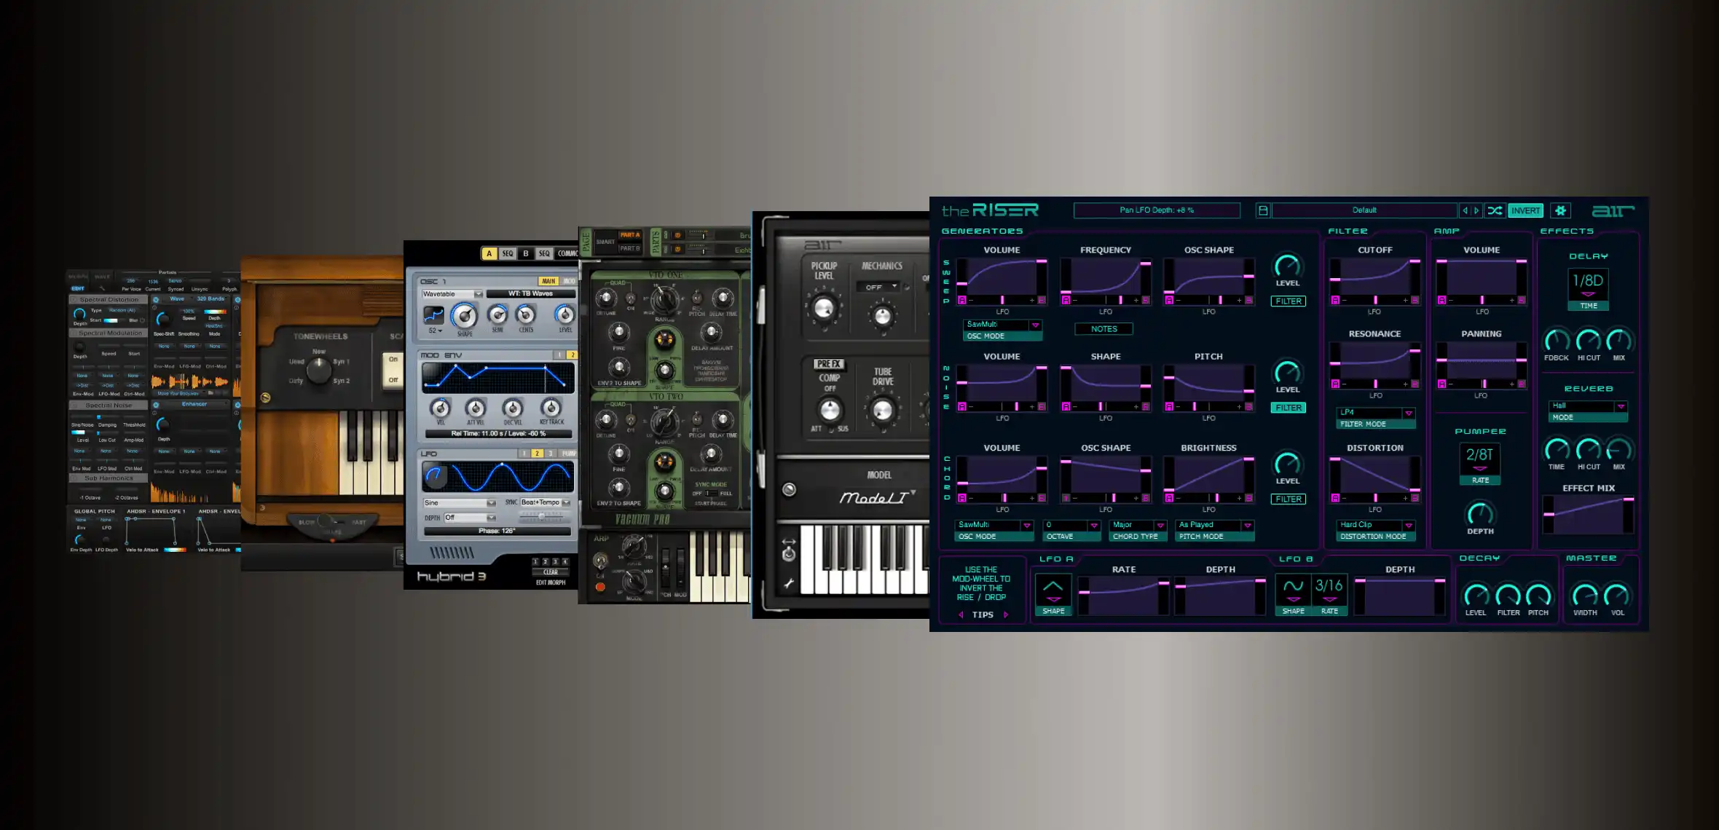Expand the Hard Clip distortion mode dropdown
The width and height of the screenshot is (1719, 830).
pos(1409,525)
